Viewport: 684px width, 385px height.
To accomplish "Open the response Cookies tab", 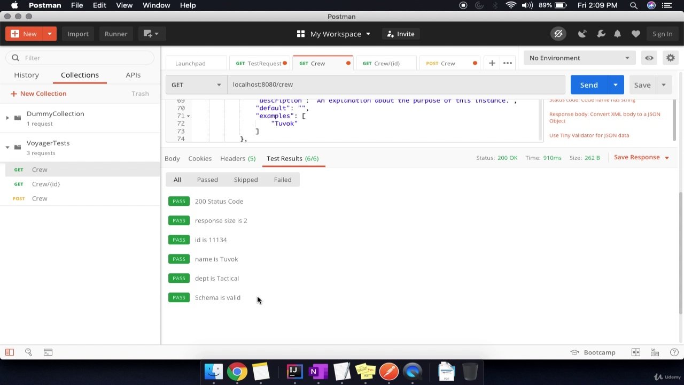I will tap(200, 158).
